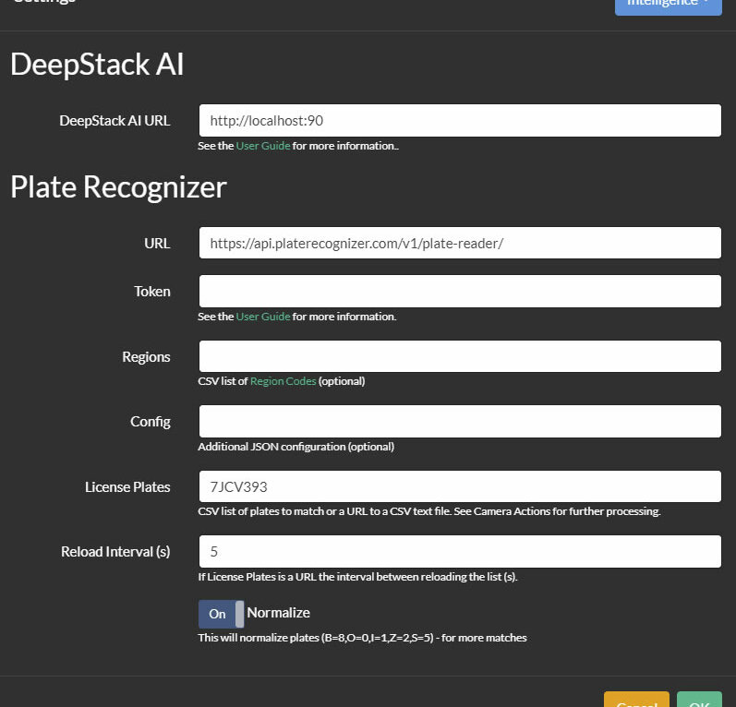Open the Region Codes link
The height and width of the screenshot is (707, 736).
coord(283,381)
